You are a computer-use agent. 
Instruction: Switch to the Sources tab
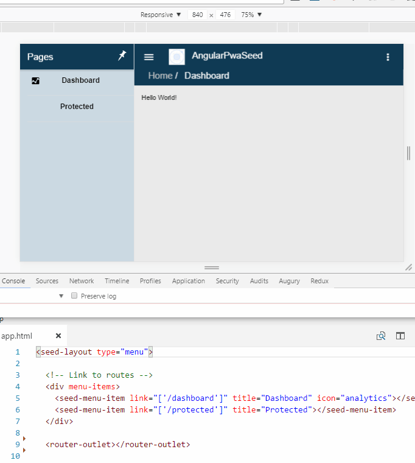click(47, 281)
